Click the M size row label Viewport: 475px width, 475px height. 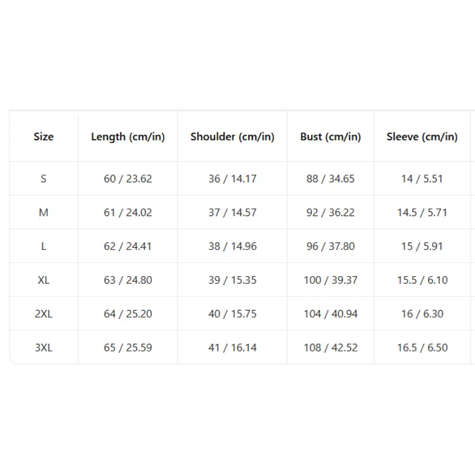43,213
